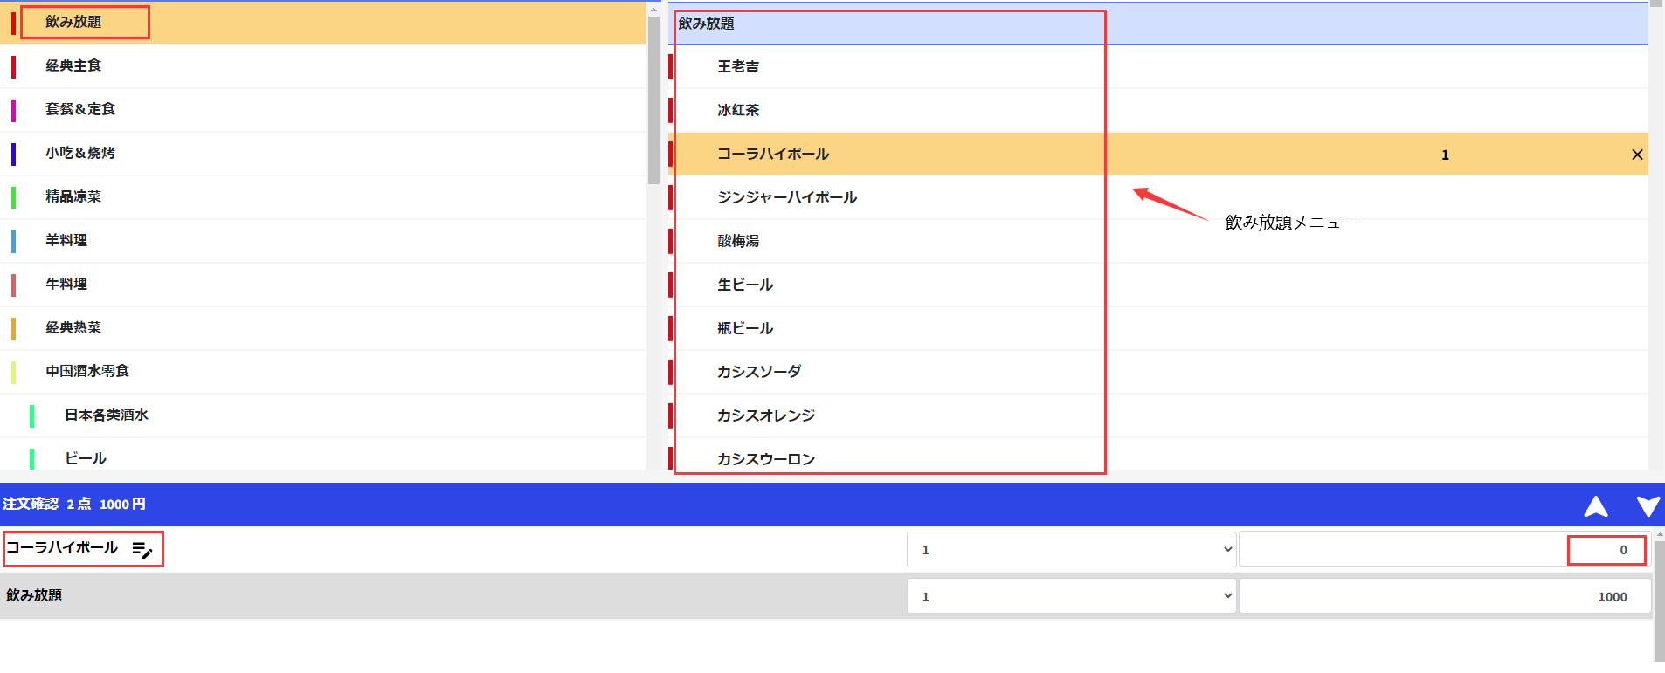Remove コーラハイボール with the X icon
The image size is (1665, 673).
coord(1636,155)
